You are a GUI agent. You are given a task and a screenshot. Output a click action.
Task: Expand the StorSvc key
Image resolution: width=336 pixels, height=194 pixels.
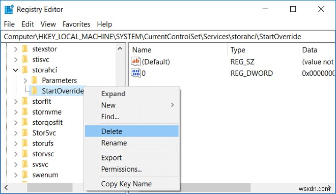pos(16,133)
